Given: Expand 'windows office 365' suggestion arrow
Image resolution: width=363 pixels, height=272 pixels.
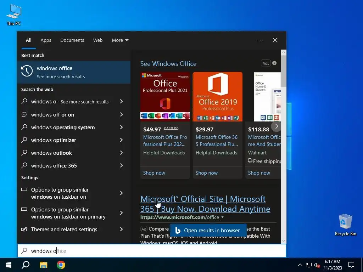Looking at the screenshot, I should coord(121,165).
